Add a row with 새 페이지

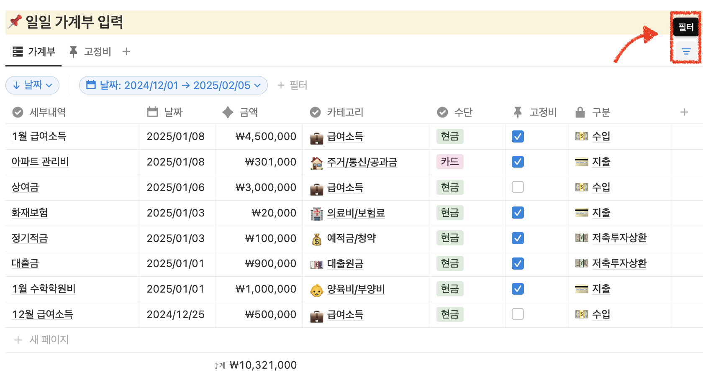[41, 340]
